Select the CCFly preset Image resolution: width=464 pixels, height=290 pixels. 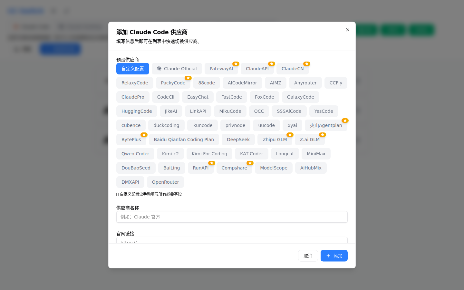click(x=336, y=83)
